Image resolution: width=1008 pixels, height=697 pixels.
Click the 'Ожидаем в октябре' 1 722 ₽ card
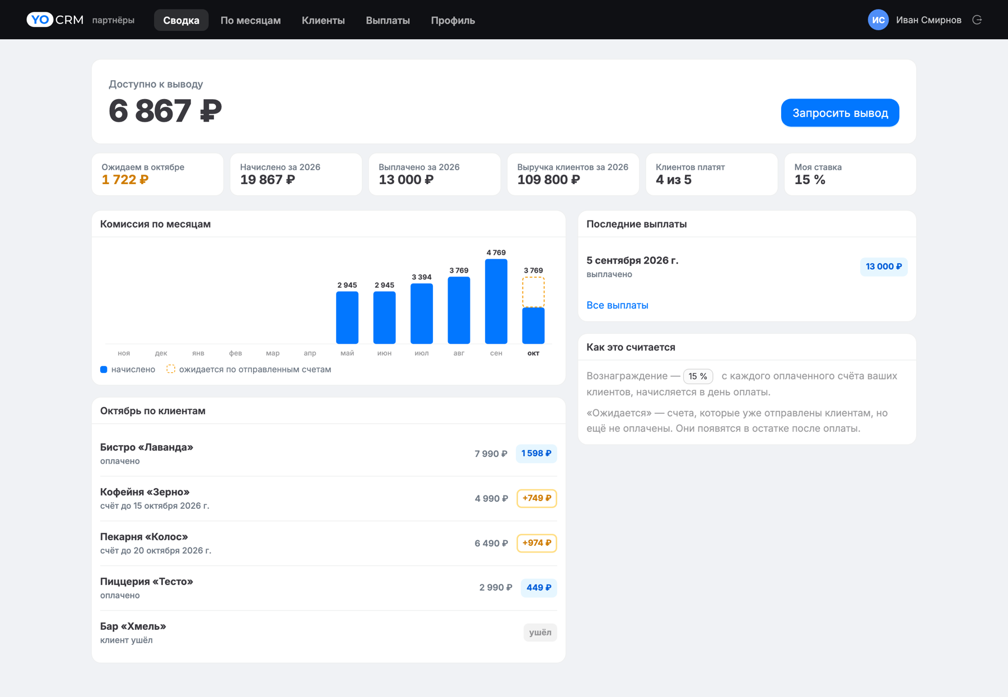157,174
